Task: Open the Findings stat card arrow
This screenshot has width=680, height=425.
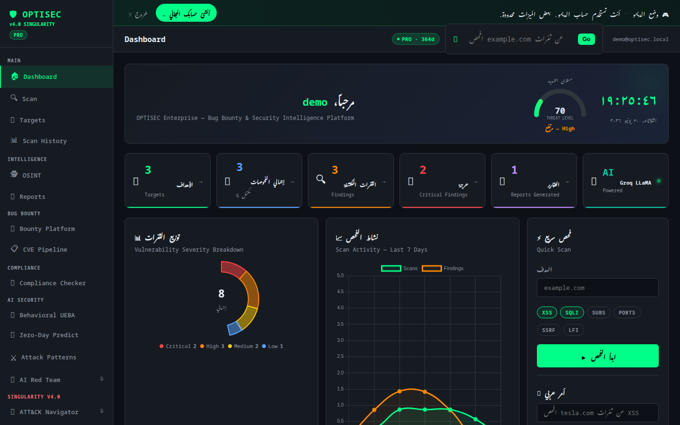Action: click(x=383, y=182)
